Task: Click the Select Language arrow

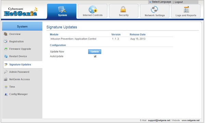Action: tap(150, 2)
